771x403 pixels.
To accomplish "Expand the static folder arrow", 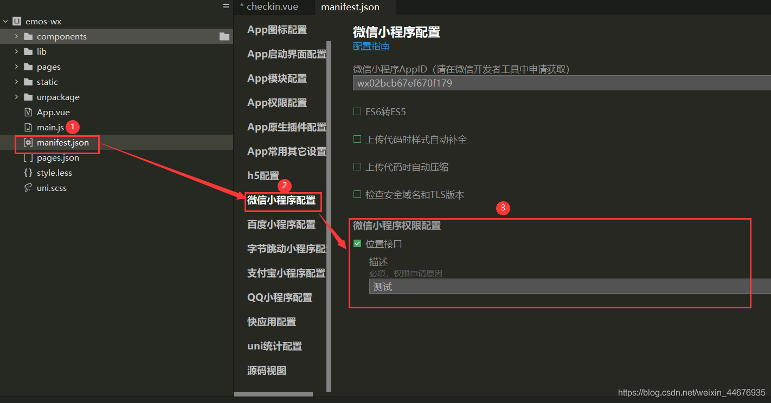I will [16, 82].
